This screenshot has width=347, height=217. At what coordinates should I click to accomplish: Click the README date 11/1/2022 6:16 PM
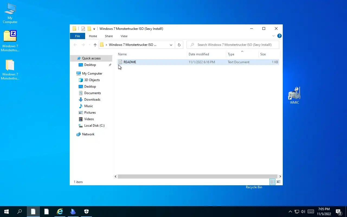[x=202, y=62]
